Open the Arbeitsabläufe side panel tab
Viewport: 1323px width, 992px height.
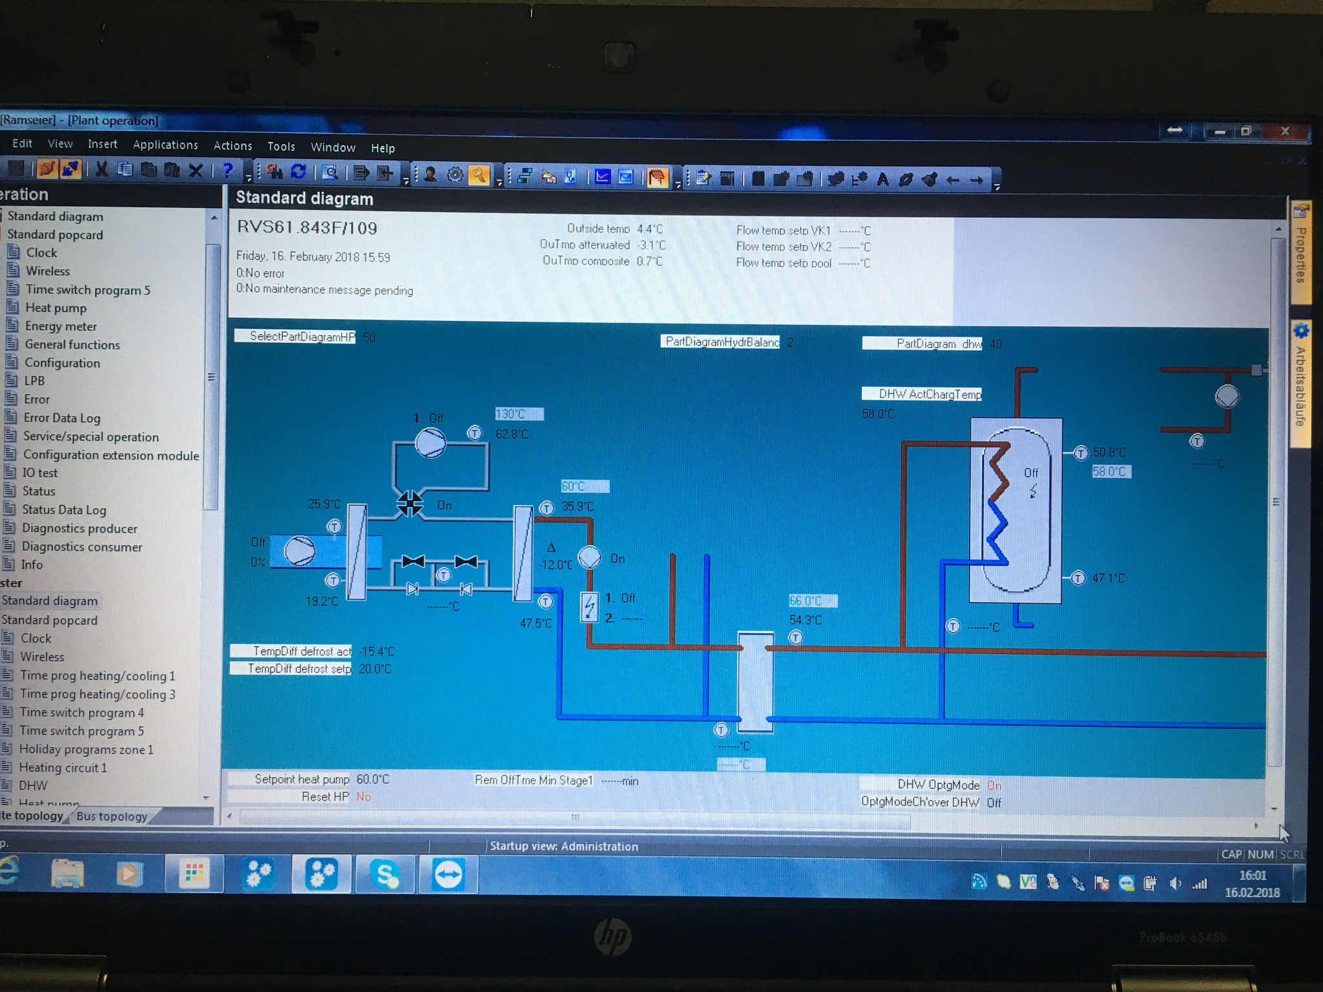coord(1301,384)
